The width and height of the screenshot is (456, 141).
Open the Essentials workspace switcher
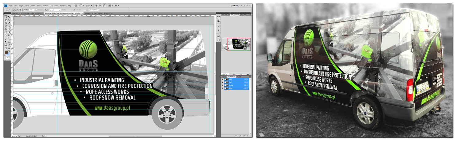(236, 6)
